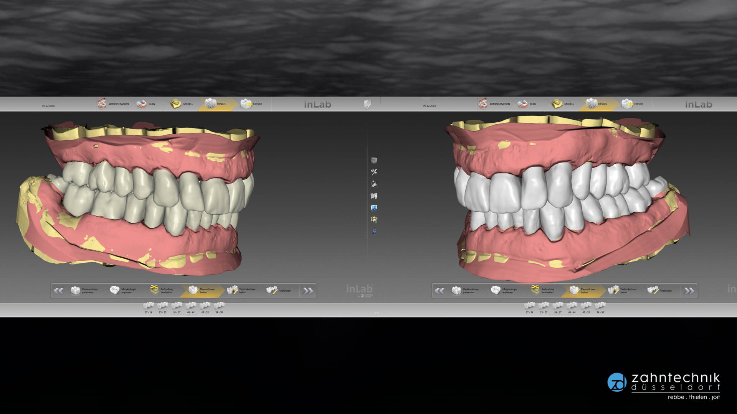The height and width of the screenshot is (414, 737).
Task: Open Verbinder bearbeiten step in left window
Action: click(241, 291)
